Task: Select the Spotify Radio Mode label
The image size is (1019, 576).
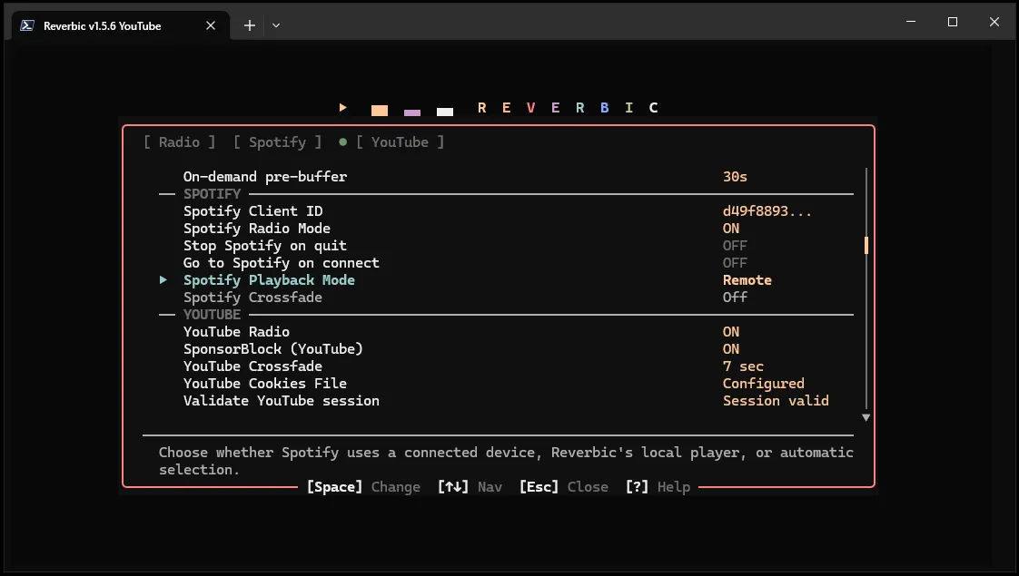Action: [x=257, y=229]
